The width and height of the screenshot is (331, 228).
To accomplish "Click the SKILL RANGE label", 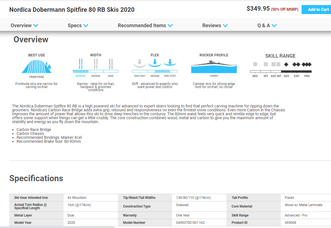I will 280,56.
